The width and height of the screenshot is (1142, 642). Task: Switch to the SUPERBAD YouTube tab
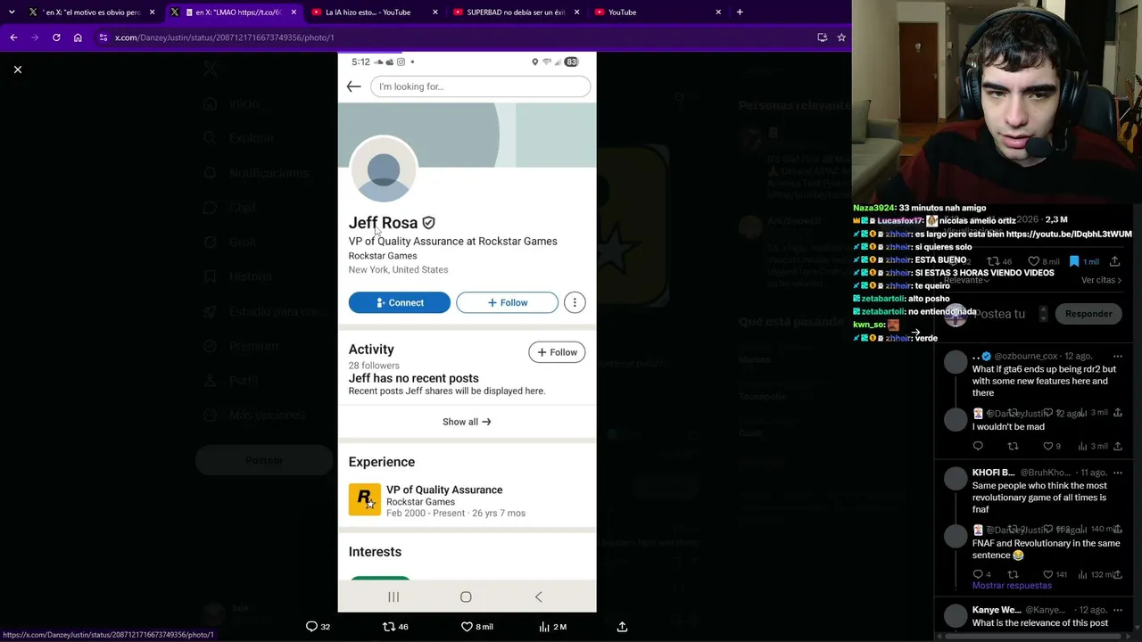click(516, 12)
